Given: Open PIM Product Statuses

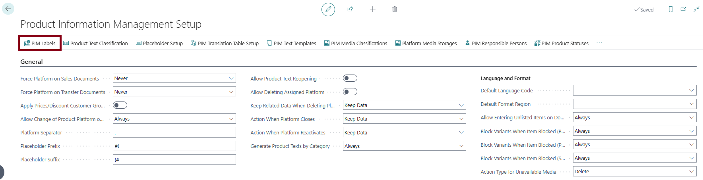Looking at the screenshot, I should pyautogui.click(x=562, y=43).
